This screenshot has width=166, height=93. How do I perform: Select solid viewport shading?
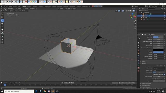tap(130, 11)
